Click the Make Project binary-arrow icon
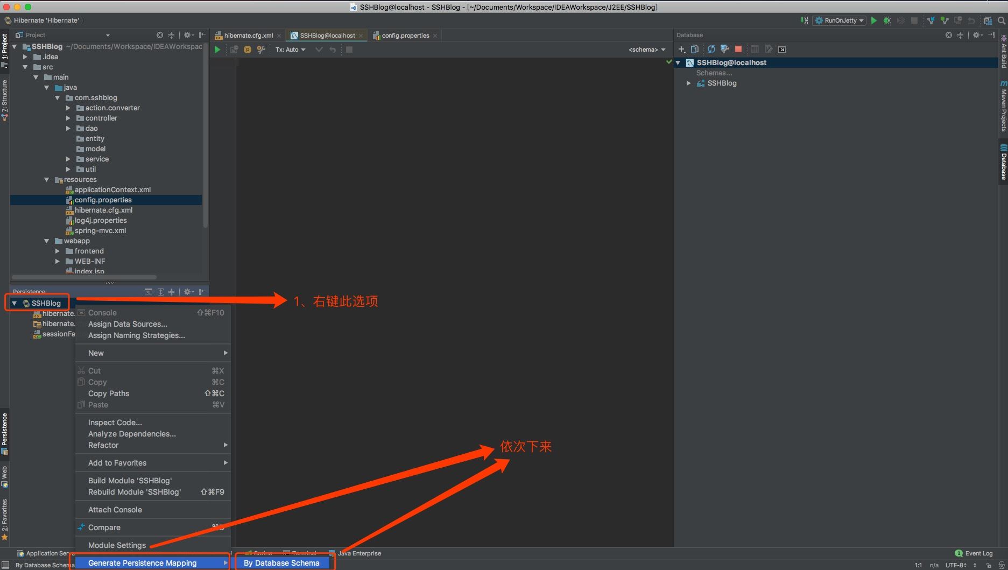 [x=804, y=20]
